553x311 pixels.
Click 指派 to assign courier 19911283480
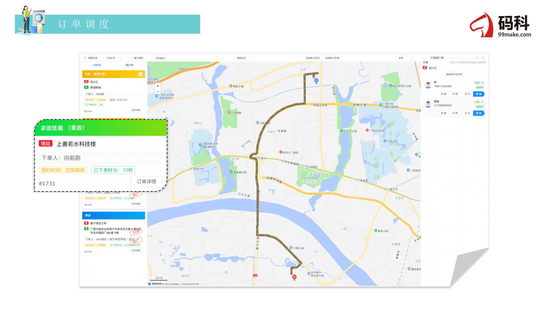479,94
